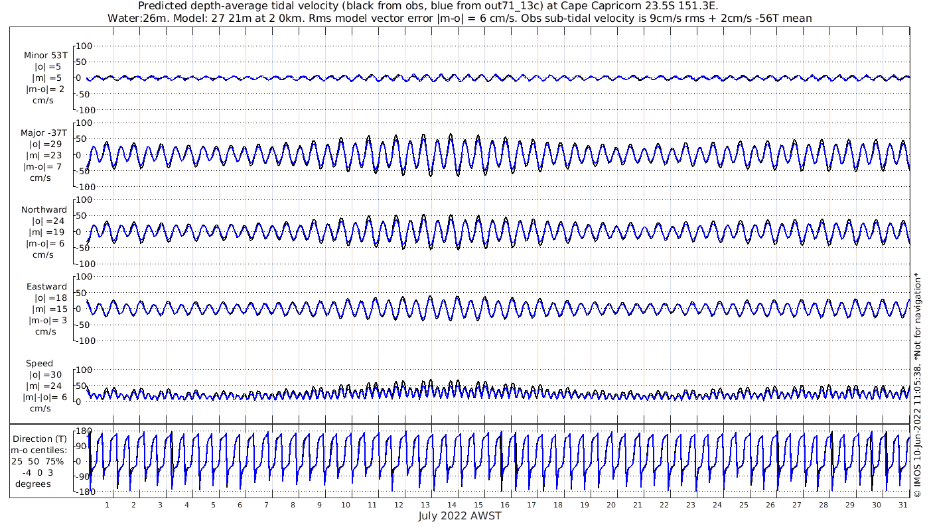The height and width of the screenshot is (530, 929).
Task: Click the "25 50 75%" centile header
Action: click(38, 461)
